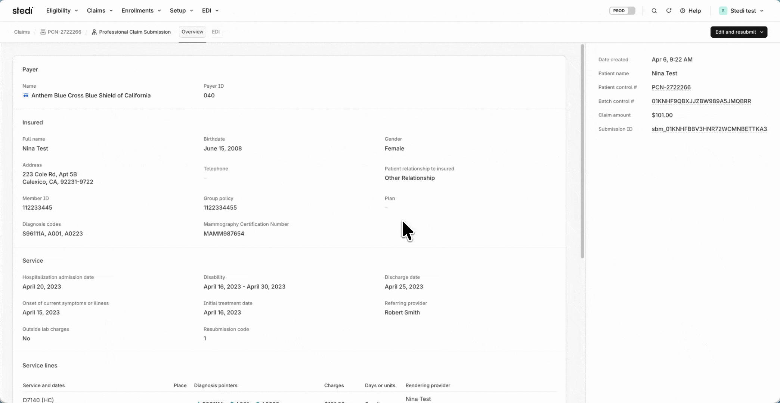Toggle the PROD environment switch
Image resolution: width=780 pixels, height=403 pixels.
622,11
